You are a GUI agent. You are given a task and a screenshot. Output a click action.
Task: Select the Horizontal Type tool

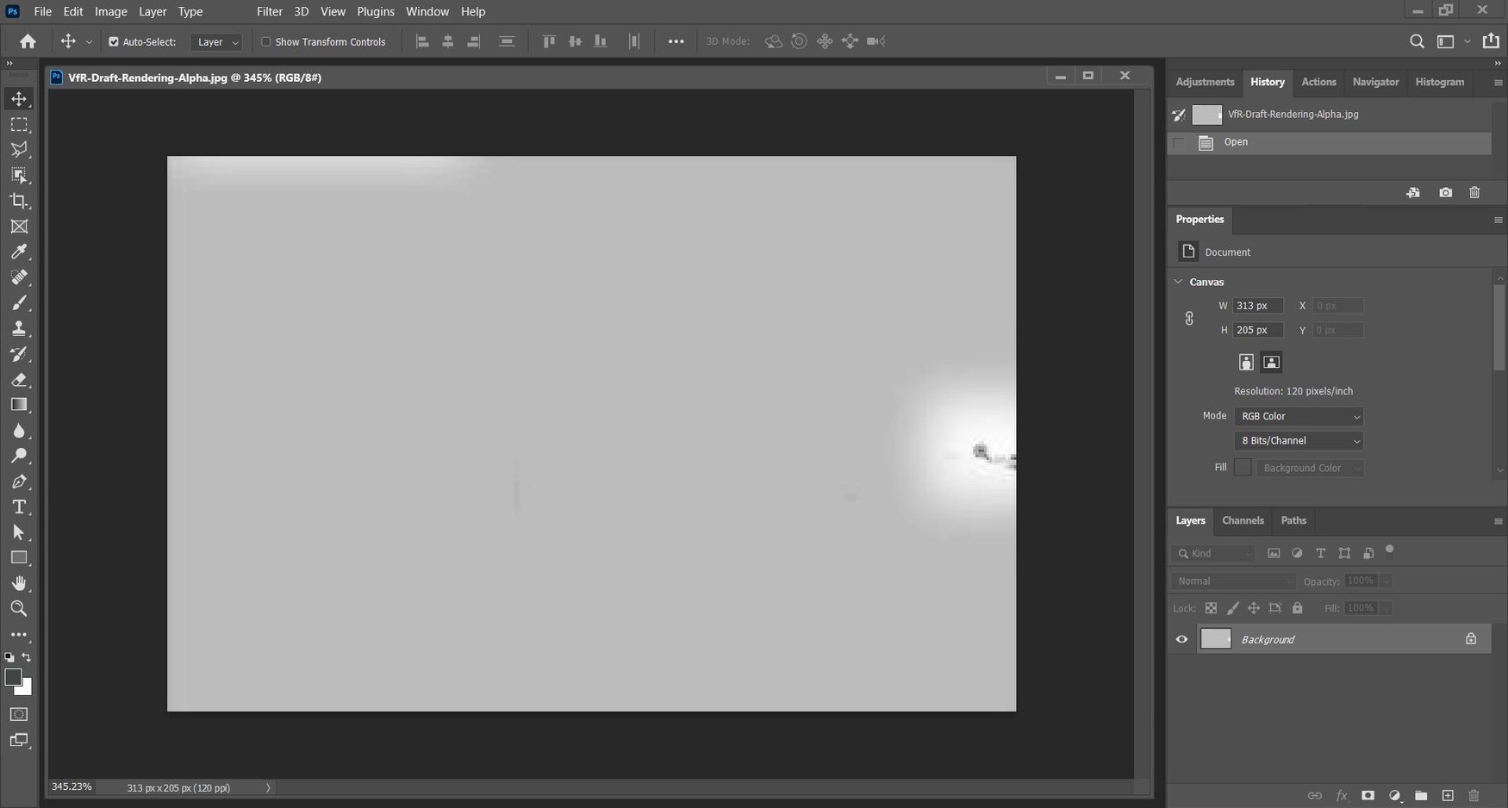[19, 507]
